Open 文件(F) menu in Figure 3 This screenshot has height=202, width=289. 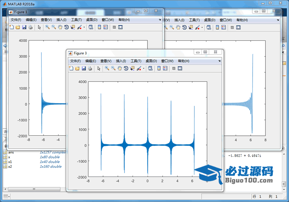[x=76, y=61]
